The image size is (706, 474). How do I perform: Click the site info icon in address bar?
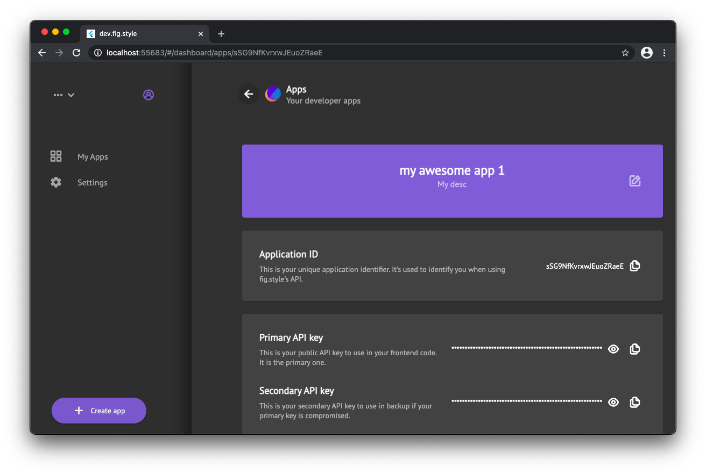[x=97, y=53]
